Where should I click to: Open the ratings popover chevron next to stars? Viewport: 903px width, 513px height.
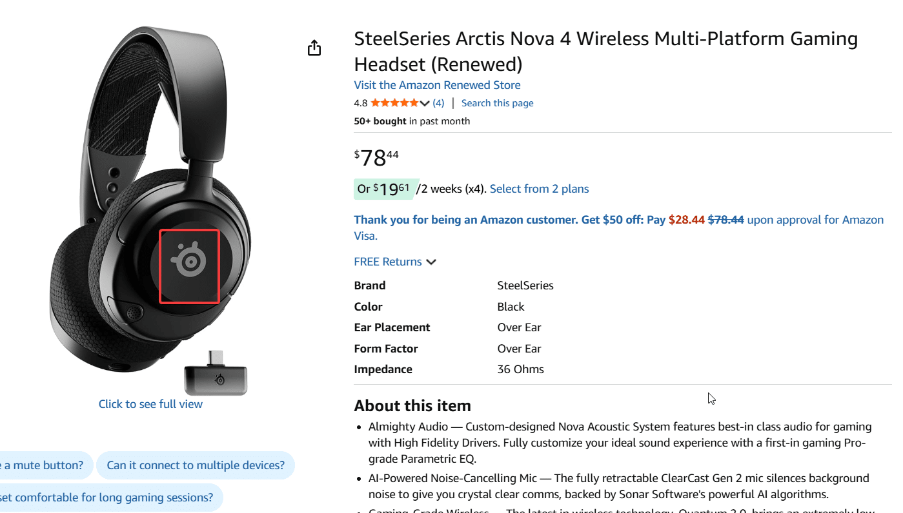pyautogui.click(x=424, y=103)
